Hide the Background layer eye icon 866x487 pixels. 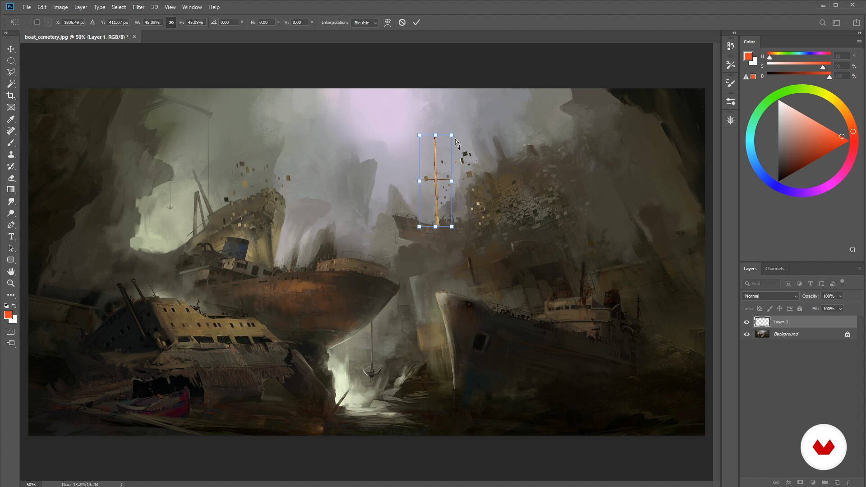pos(746,334)
